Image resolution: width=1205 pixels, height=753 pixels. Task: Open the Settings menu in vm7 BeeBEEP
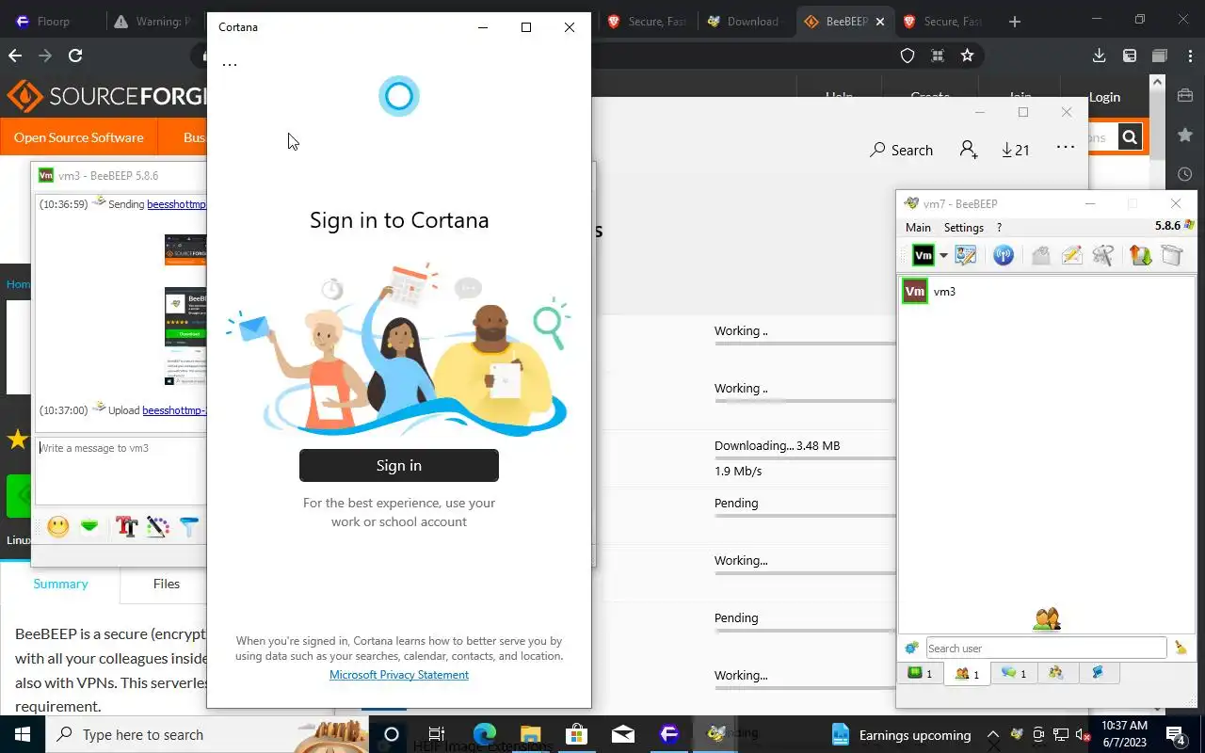coord(963,227)
